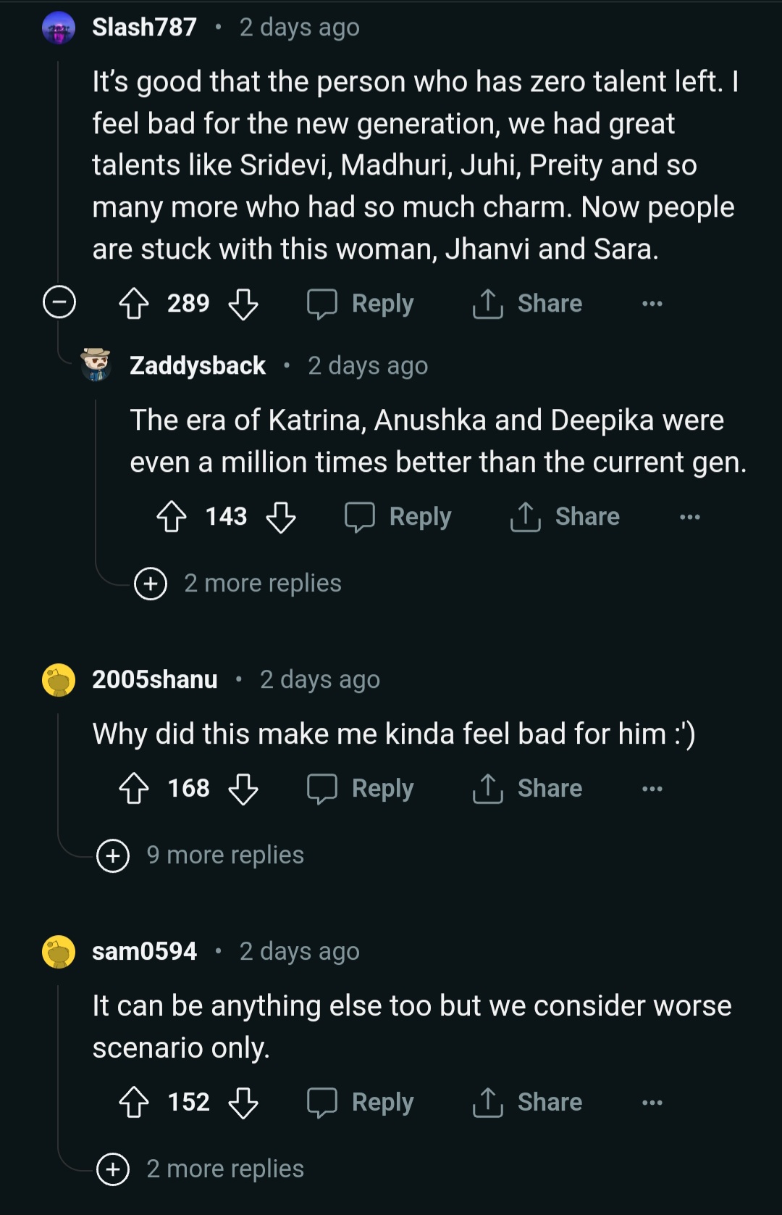
Task: Upvote 2005shanu's comment
Action: coord(134,789)
